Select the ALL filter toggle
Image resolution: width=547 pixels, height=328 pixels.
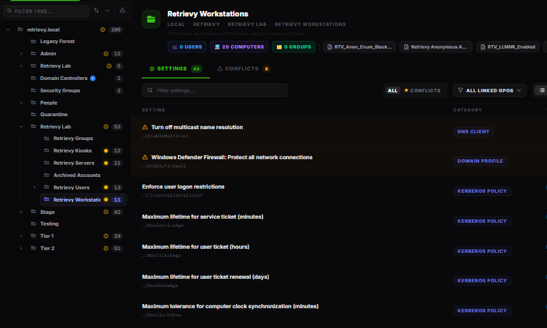tap(392, 91)
